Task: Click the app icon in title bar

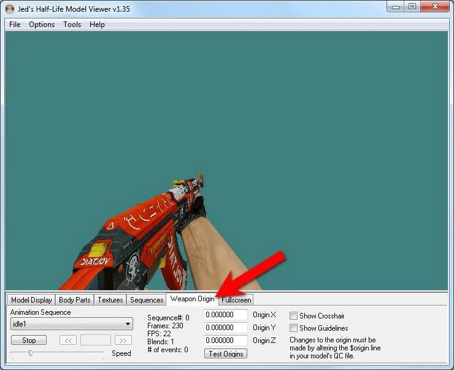Action: tap(10, 9)
